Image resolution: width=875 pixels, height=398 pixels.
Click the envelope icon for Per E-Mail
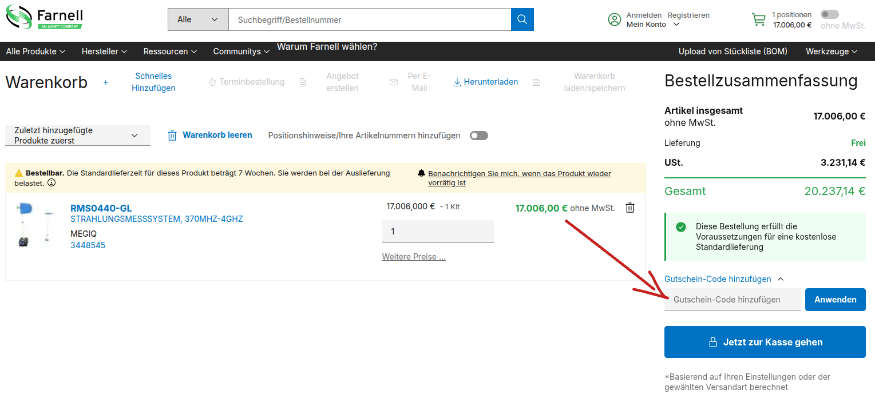click(393, 82)
